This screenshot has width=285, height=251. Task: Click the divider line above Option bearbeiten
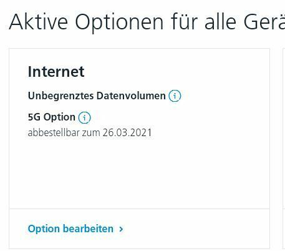pyautogui.click(x=139, y=209)
